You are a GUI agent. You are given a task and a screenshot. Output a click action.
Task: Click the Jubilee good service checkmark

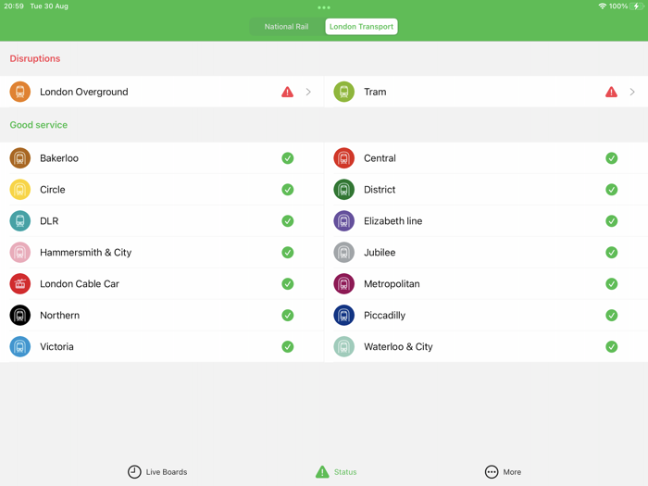[612, 253]
